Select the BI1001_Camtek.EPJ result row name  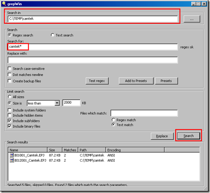29,155
